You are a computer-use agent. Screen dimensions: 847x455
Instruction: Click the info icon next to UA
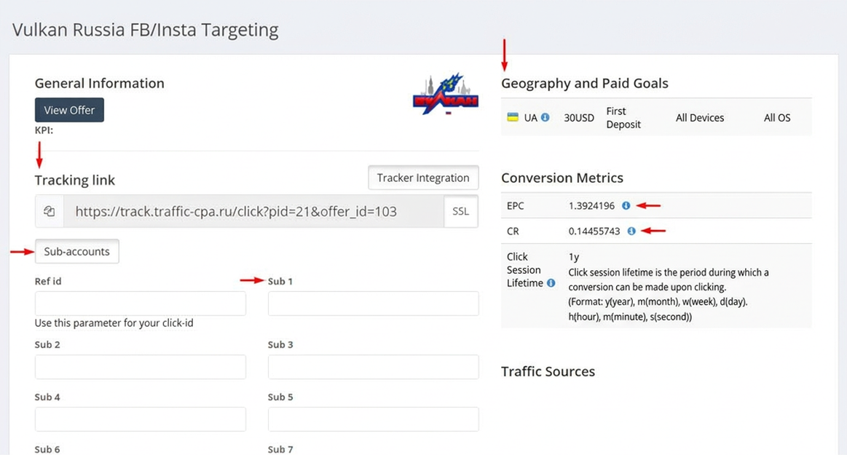click(x=545, y=117)
